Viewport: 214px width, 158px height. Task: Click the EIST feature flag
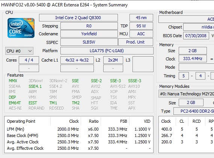33,103
